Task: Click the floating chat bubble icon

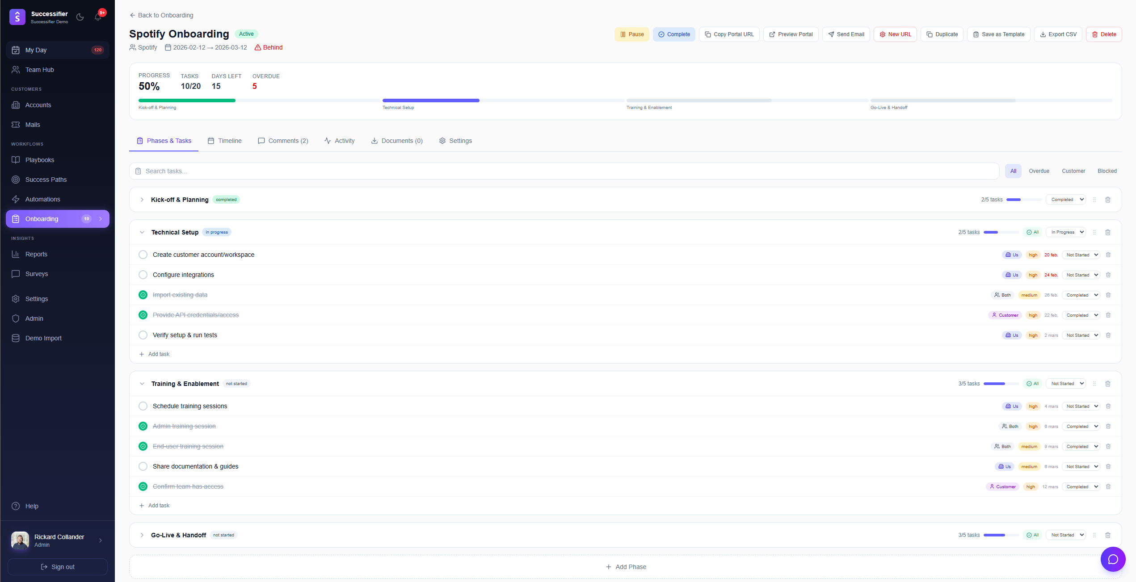Action: coord(1113,559)
